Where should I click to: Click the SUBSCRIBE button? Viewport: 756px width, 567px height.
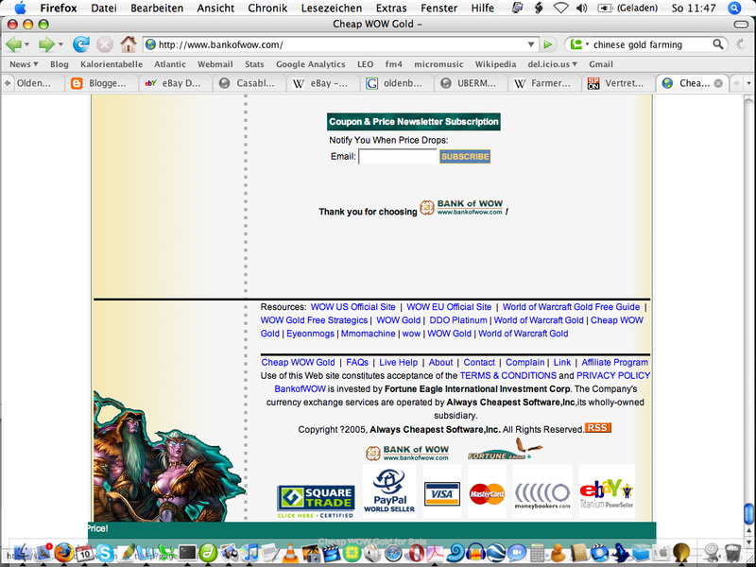tap(465, 157)
